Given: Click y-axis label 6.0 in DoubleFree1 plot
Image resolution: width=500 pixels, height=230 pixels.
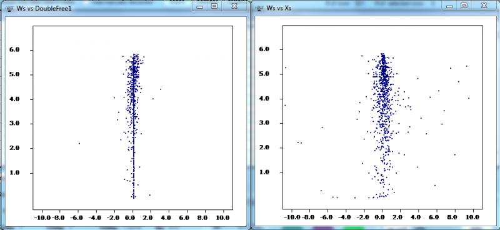Looking at the screenshot, I should pos(14,50).
